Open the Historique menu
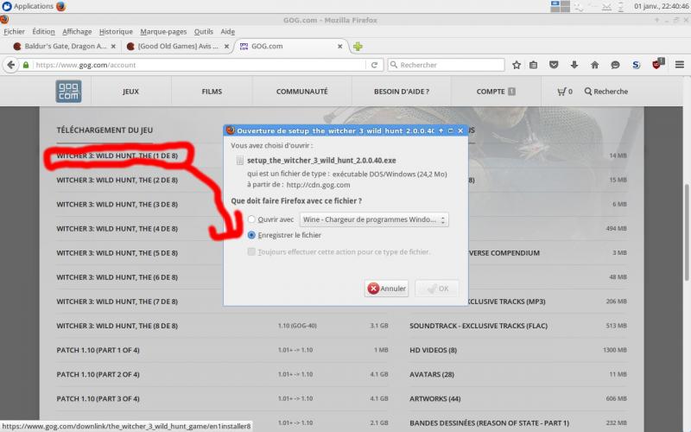 [x=116, y=31]
